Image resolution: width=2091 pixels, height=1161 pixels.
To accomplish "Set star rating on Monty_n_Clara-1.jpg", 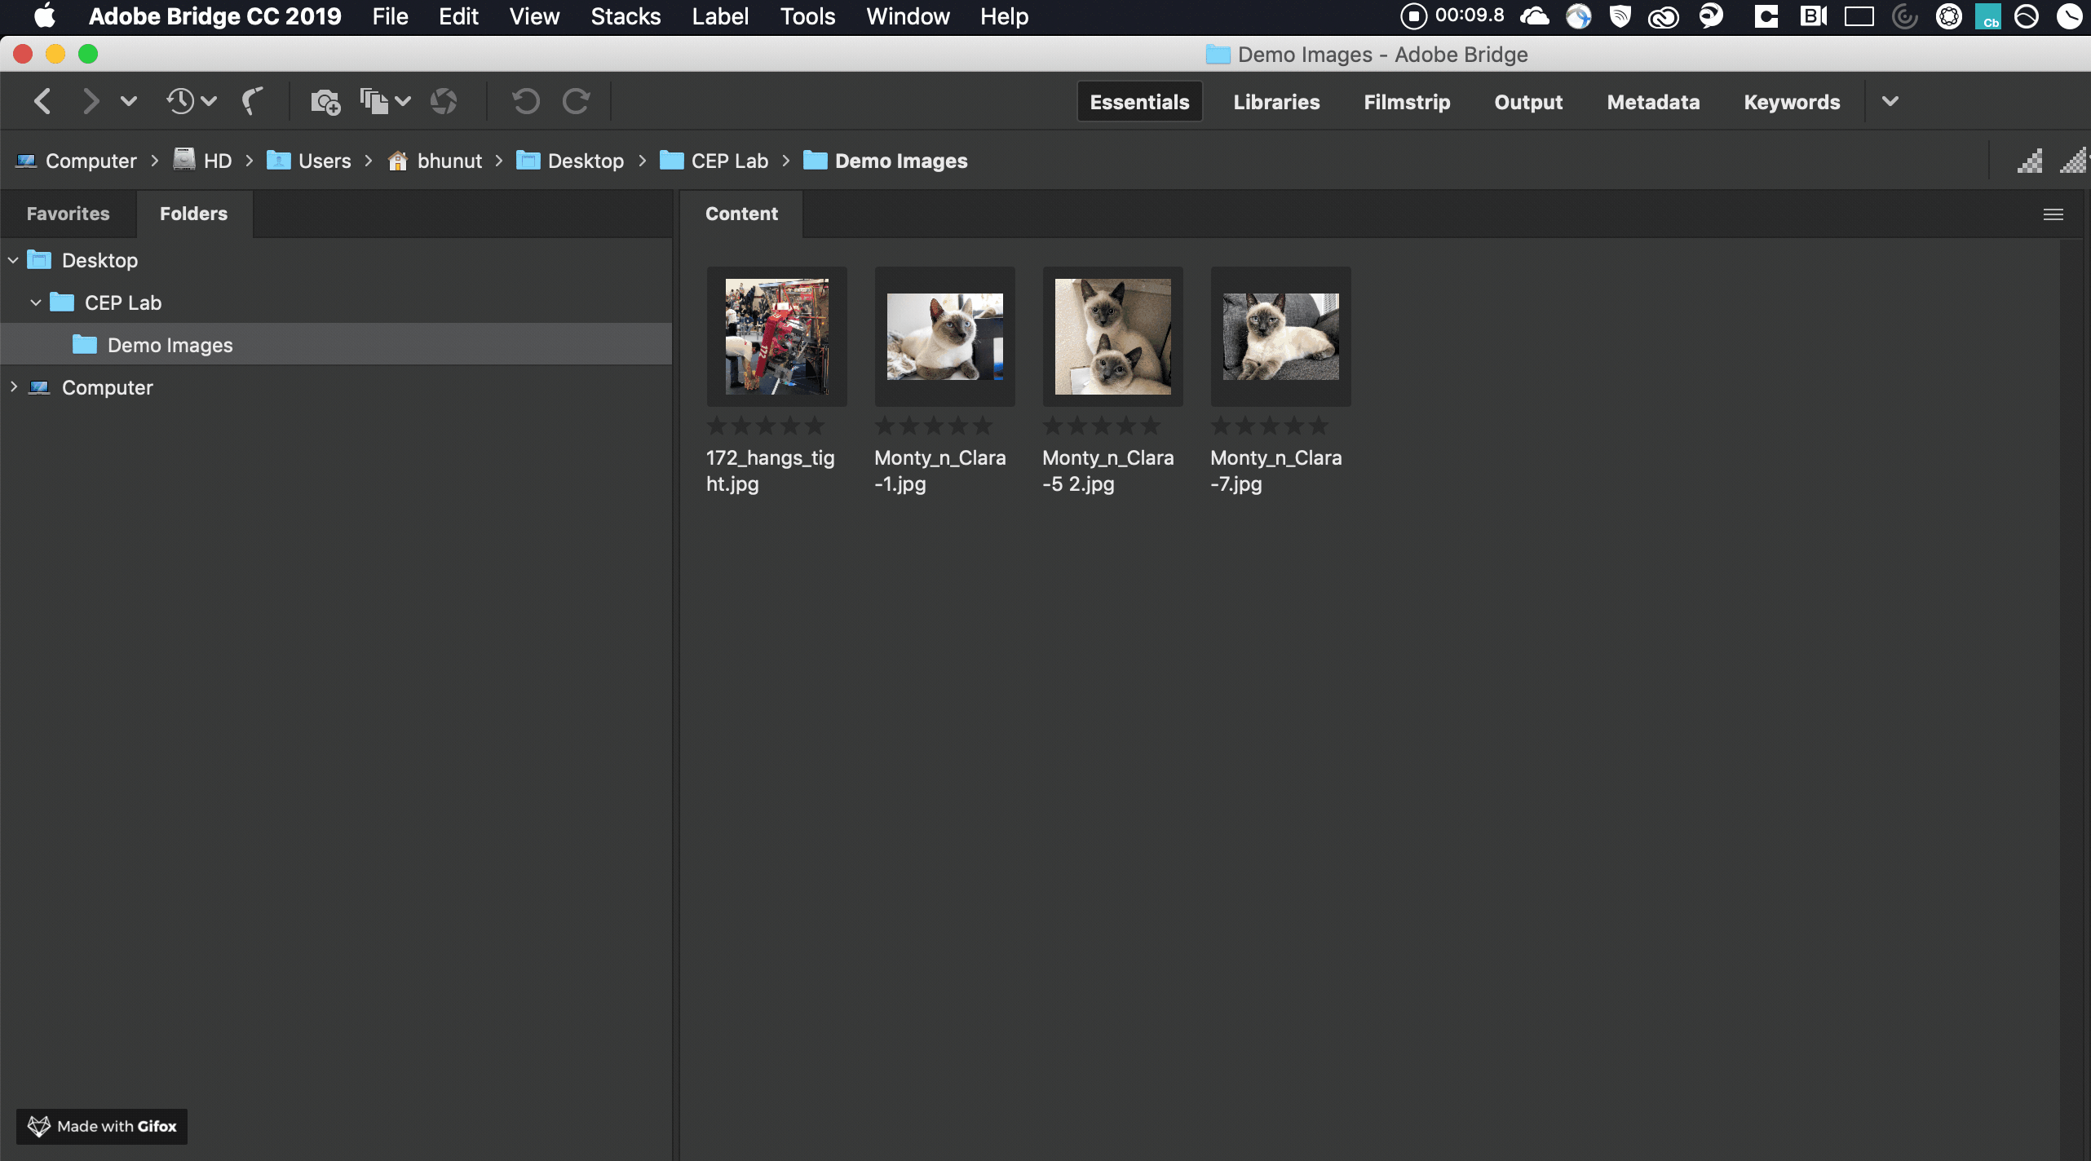I will click(934, 426).
